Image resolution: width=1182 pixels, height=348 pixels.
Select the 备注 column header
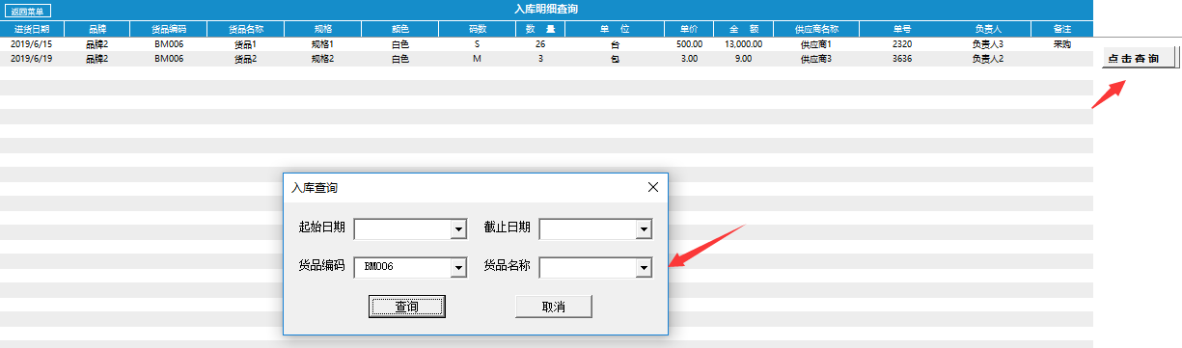pyautogui.click(x=1061, y=29)
